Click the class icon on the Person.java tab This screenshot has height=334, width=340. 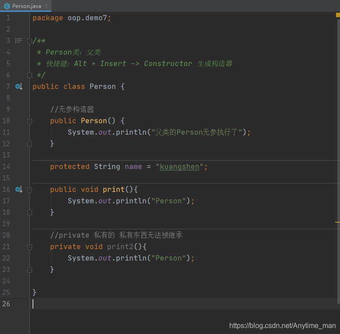7,6
